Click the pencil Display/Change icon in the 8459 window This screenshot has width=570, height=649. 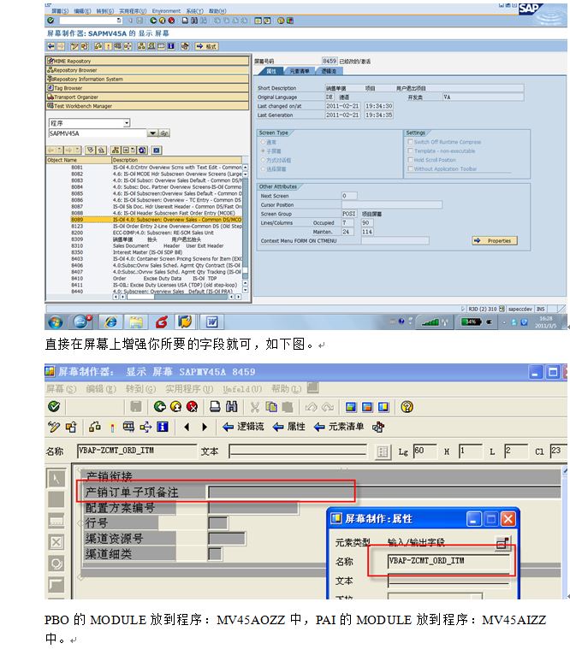click(x=54, y=427)
